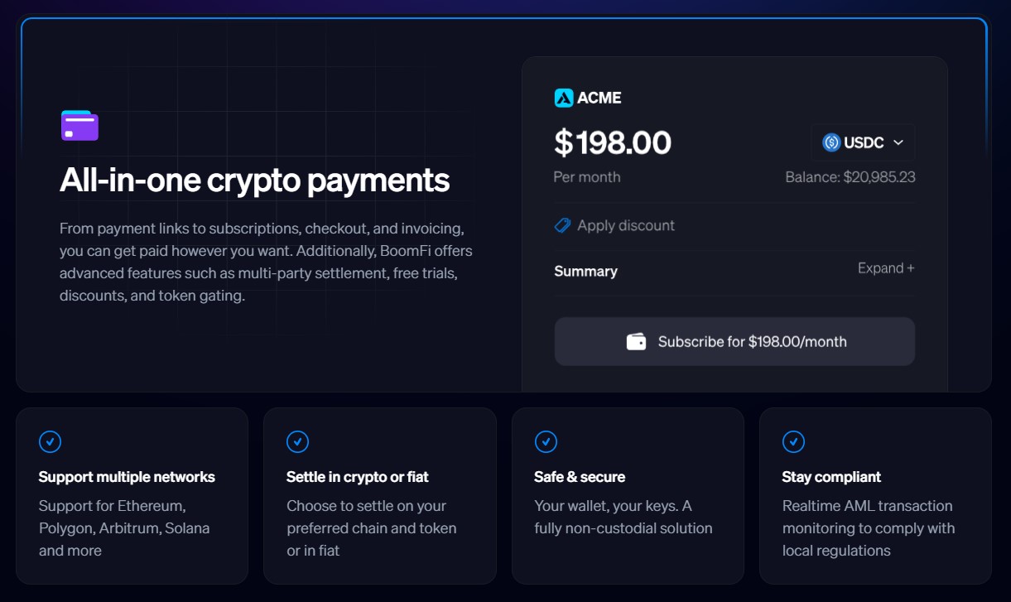Select the Balance: $20,985.23 text

tap(850, 176)
